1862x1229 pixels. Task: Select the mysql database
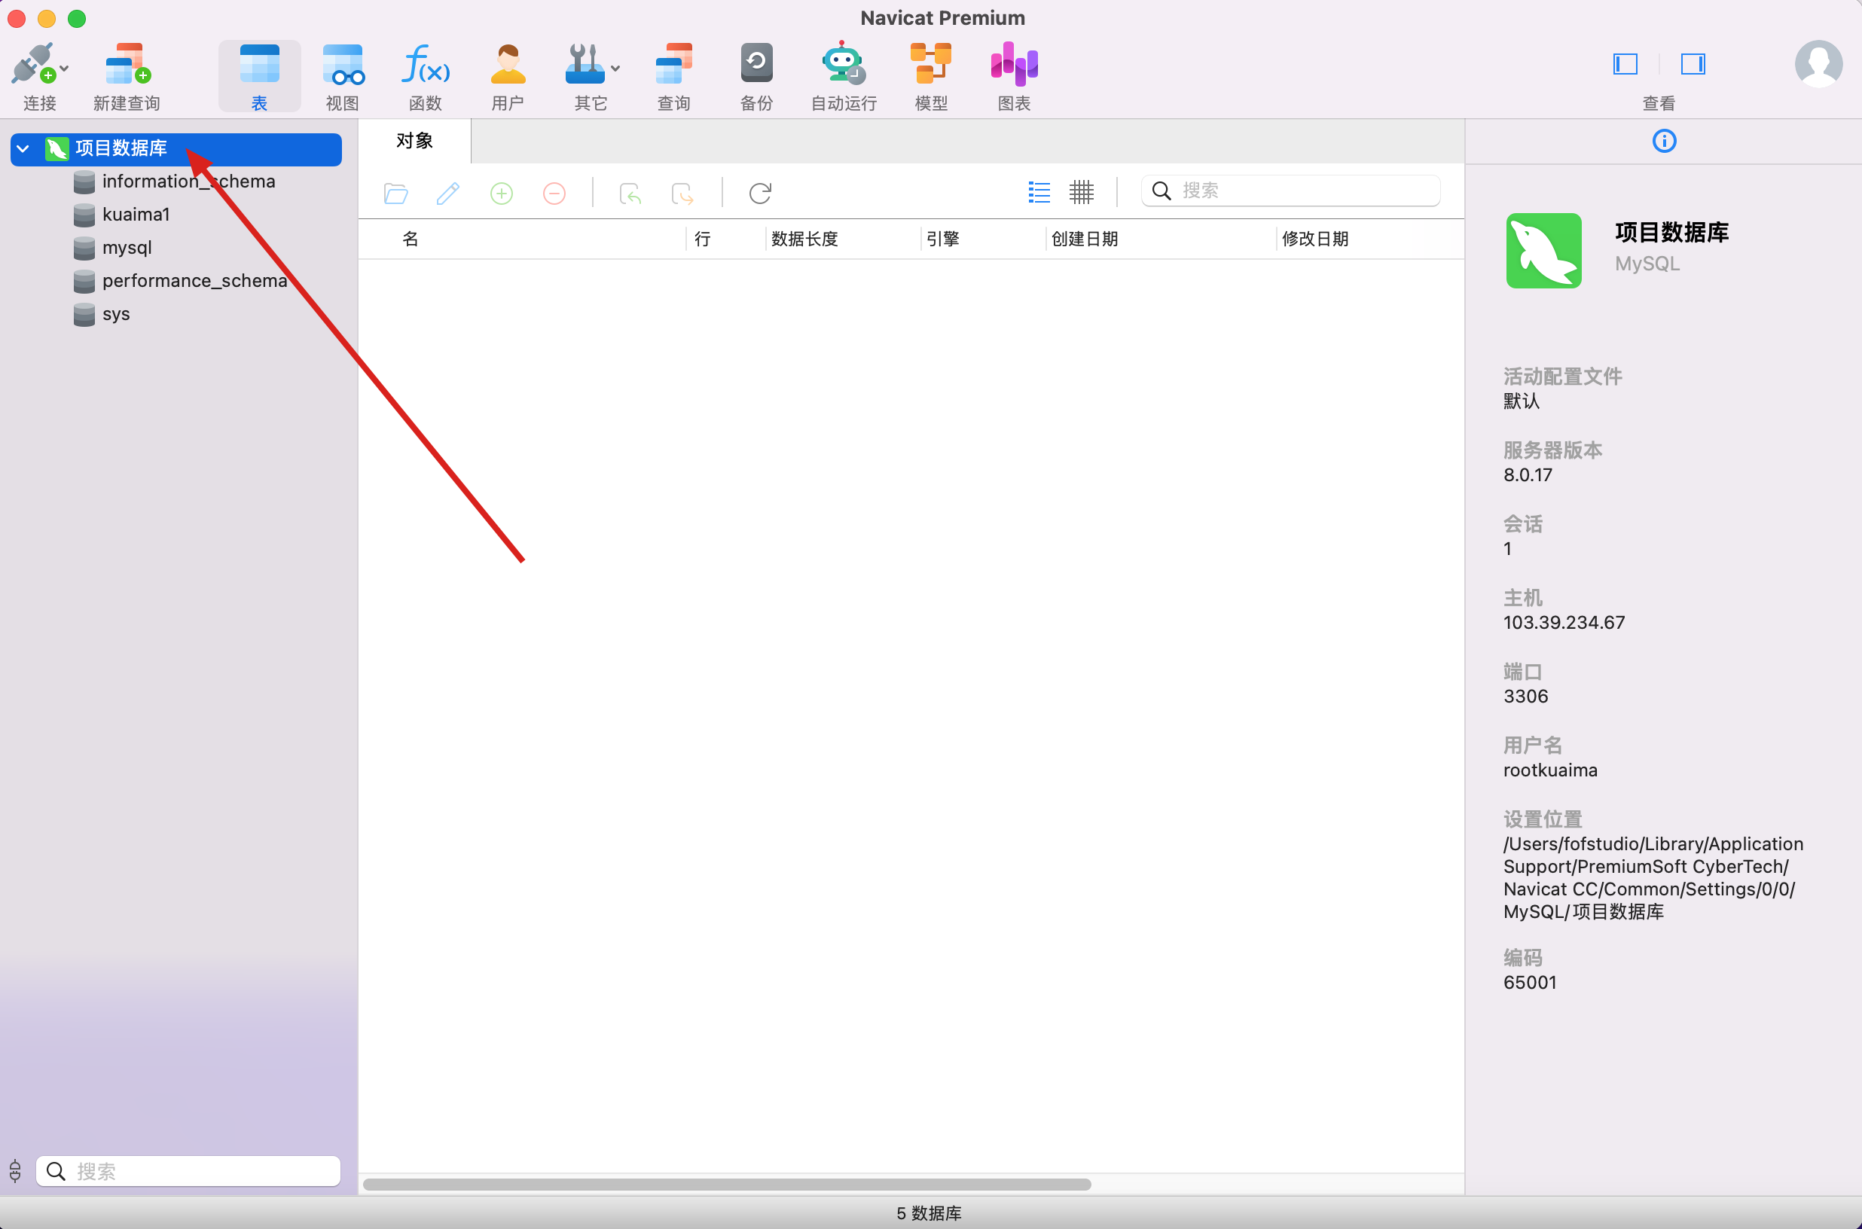127,248
